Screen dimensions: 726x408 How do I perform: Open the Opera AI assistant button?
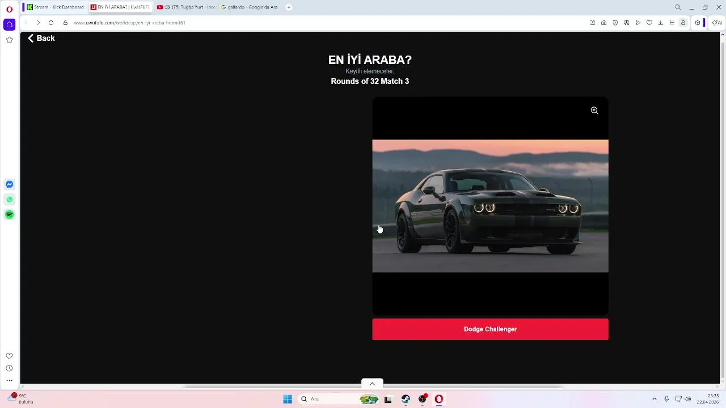(716, 23)
